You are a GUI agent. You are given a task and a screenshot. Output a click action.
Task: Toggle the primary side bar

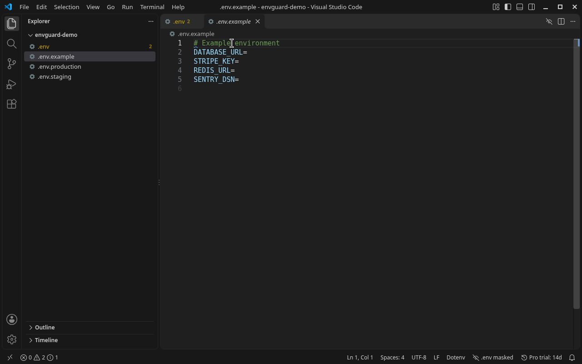[508, 7]
